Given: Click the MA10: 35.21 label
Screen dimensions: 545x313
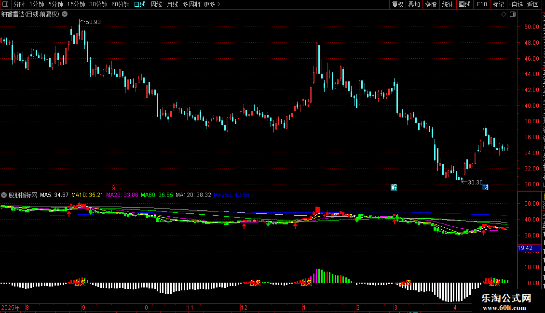Looking at the screenshot, I should pyautogui.click(x=87, y=195).
